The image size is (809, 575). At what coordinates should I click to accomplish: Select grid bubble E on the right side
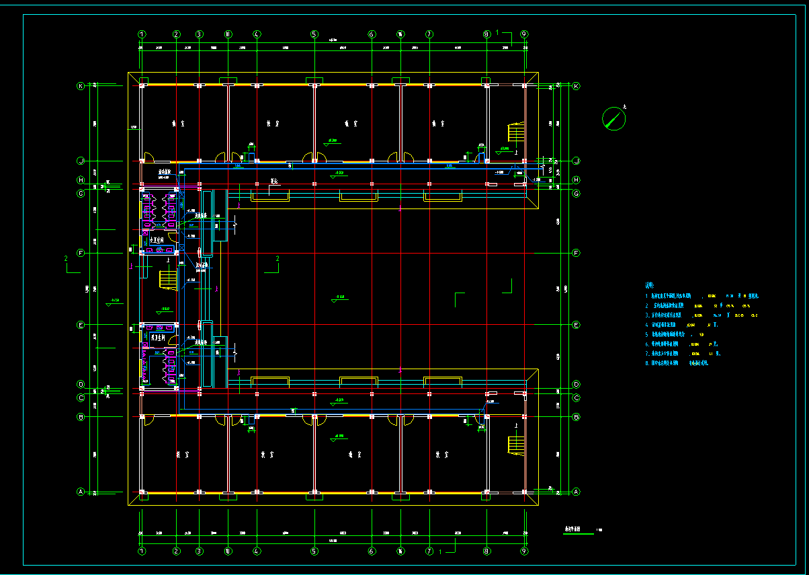click(576, 325)
